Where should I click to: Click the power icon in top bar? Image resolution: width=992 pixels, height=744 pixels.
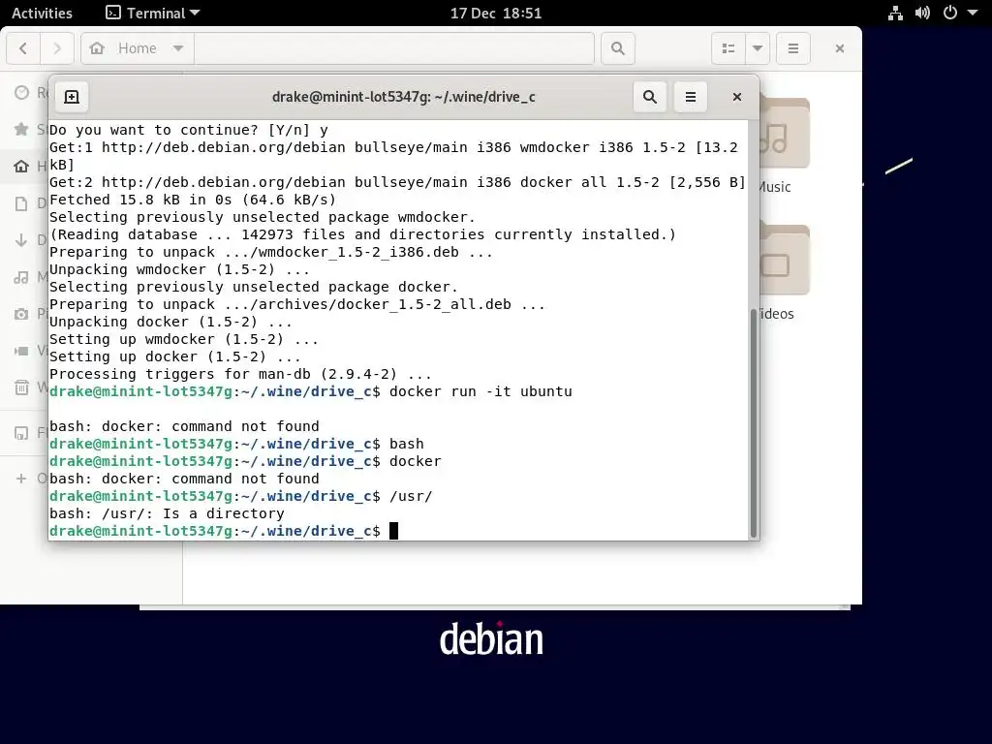click(x=950, y=14)
